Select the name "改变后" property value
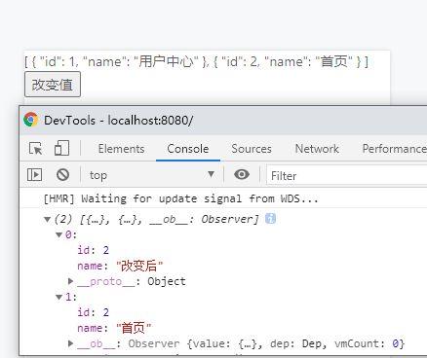427x358 pixels. pyautogui.click(x=139, y=266)
